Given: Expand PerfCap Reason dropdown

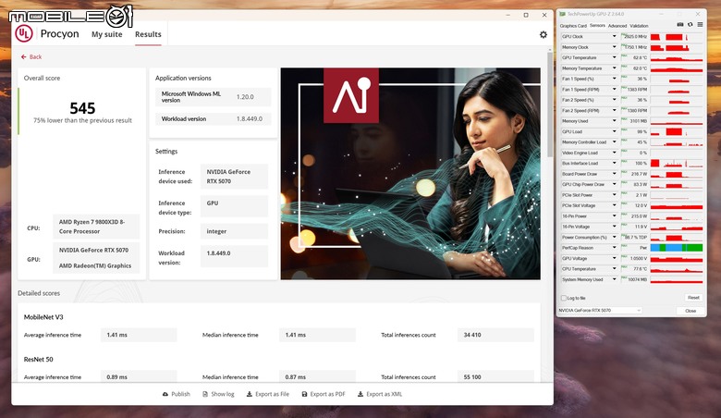Looking at the screenshot, I should [614, 248].
